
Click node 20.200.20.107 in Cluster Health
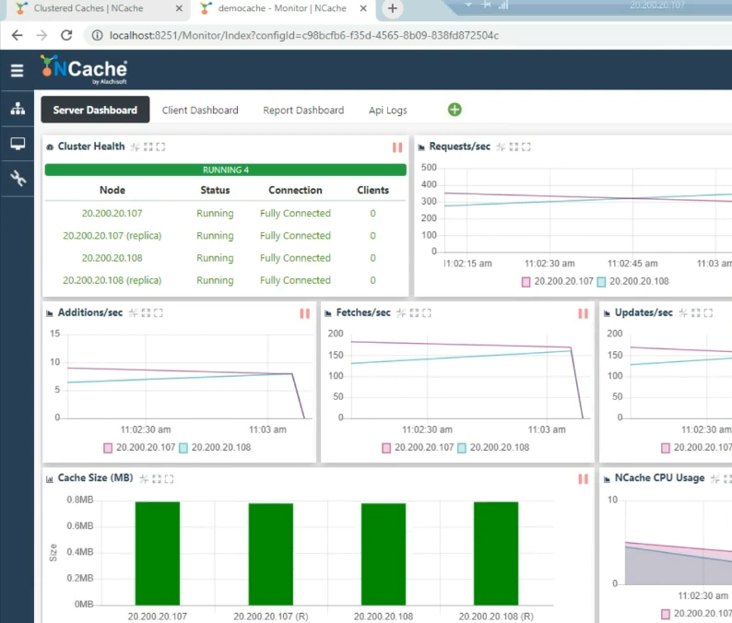112,213
